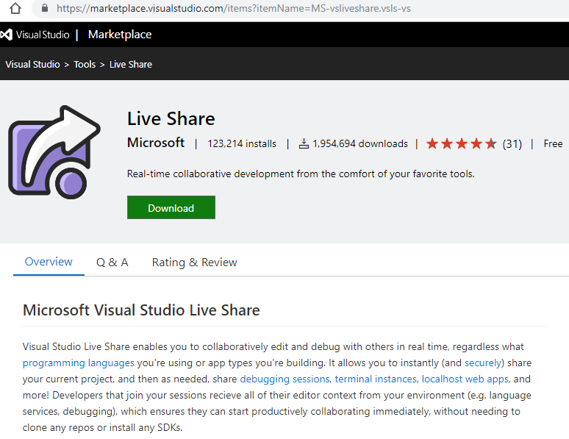
Task: Click the Real-time collaborative development description
Action: (301, 174)
